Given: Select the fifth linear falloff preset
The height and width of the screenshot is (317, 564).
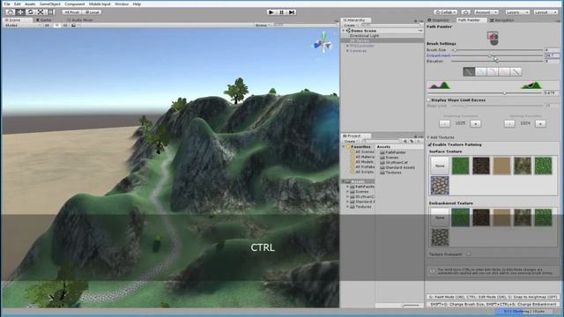Looking at the screenshot, I should tap(516, 71).
